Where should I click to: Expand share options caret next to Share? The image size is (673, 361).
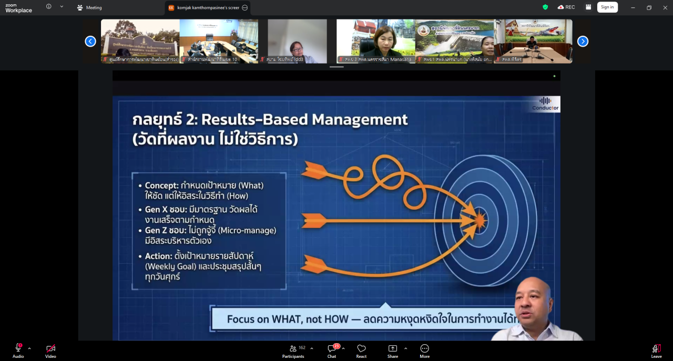tap(405, 348)
